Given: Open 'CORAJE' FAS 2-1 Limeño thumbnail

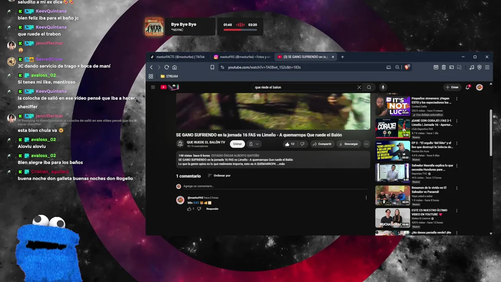Looking at the screenshot, I should tap(393, 128).
